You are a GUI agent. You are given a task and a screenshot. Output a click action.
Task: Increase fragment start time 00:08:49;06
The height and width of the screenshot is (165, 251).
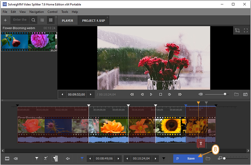tap(118, 158)
